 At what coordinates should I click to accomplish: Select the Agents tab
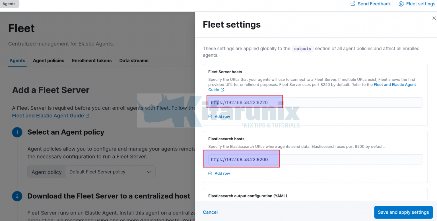point(17,61)
